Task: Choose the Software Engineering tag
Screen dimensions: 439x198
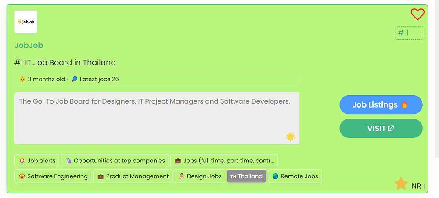Action: click(53, 176)
